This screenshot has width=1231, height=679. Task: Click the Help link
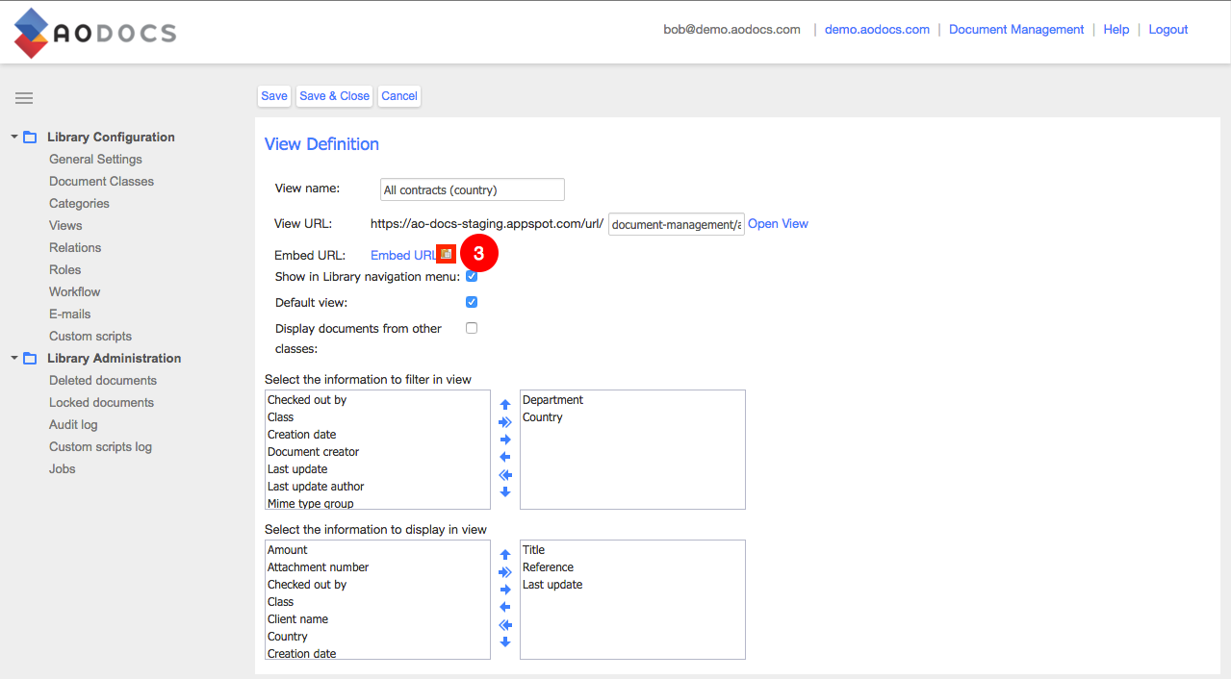point(1116,30)
